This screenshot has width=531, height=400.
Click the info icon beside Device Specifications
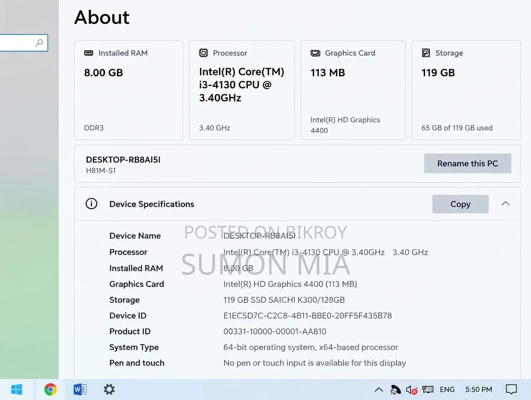(92, 204)
